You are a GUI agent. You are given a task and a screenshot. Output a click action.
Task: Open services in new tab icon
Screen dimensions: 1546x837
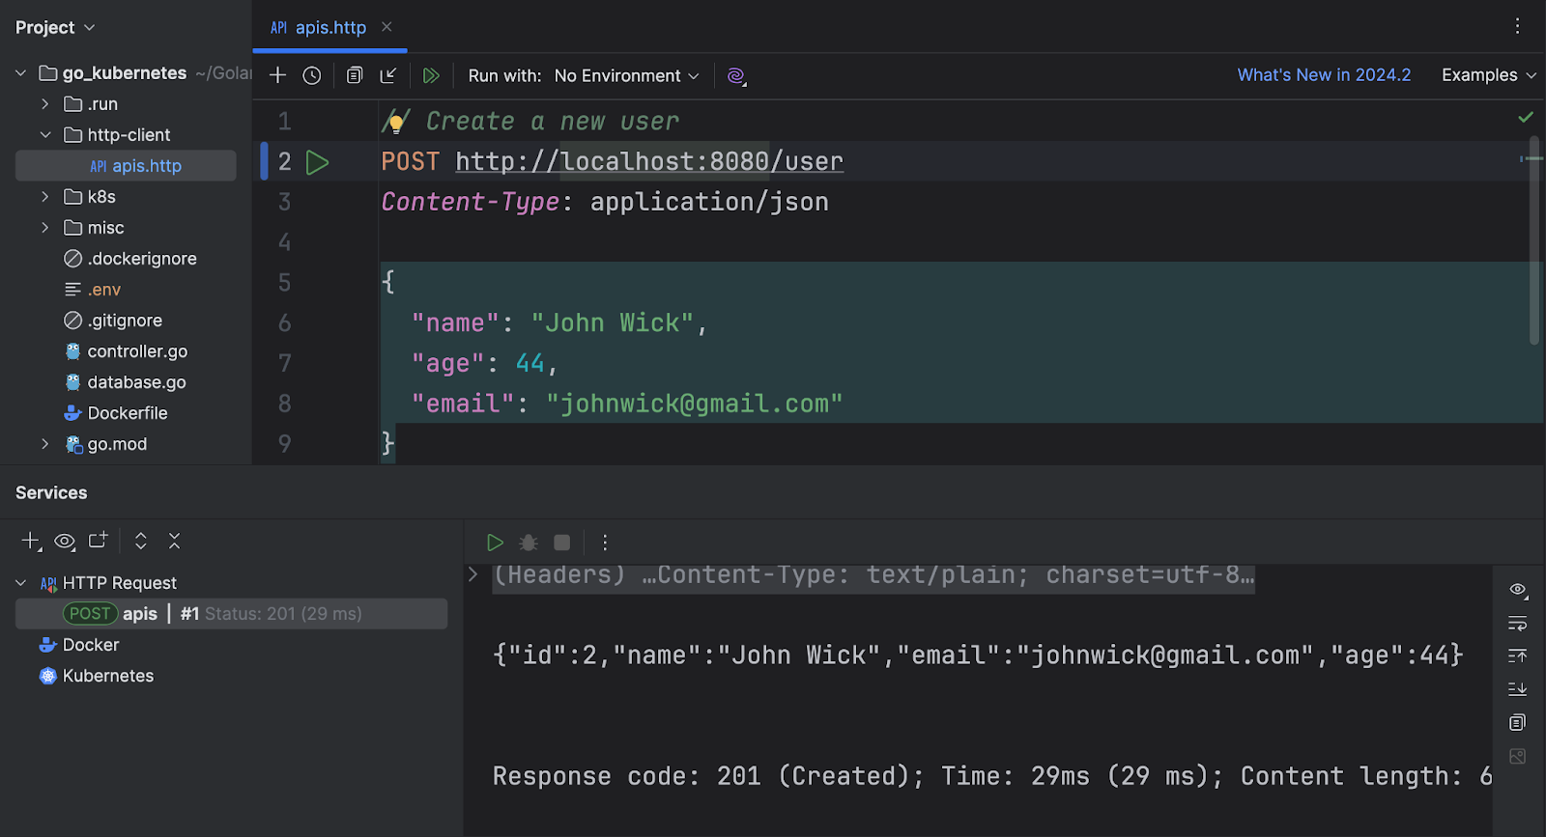pos(98,541)
